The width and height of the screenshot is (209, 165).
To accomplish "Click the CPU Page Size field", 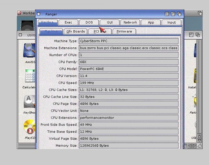I will (129, 104).
